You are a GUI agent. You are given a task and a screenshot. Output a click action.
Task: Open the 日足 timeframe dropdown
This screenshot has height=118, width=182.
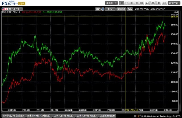coord(110,9)
